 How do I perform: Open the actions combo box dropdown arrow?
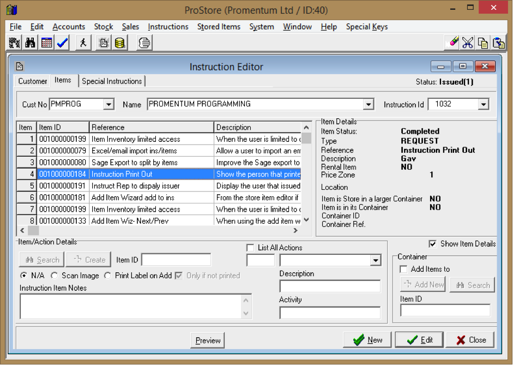pos(376,261)
